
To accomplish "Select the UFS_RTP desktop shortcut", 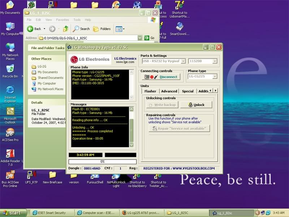I will point(31,177).
